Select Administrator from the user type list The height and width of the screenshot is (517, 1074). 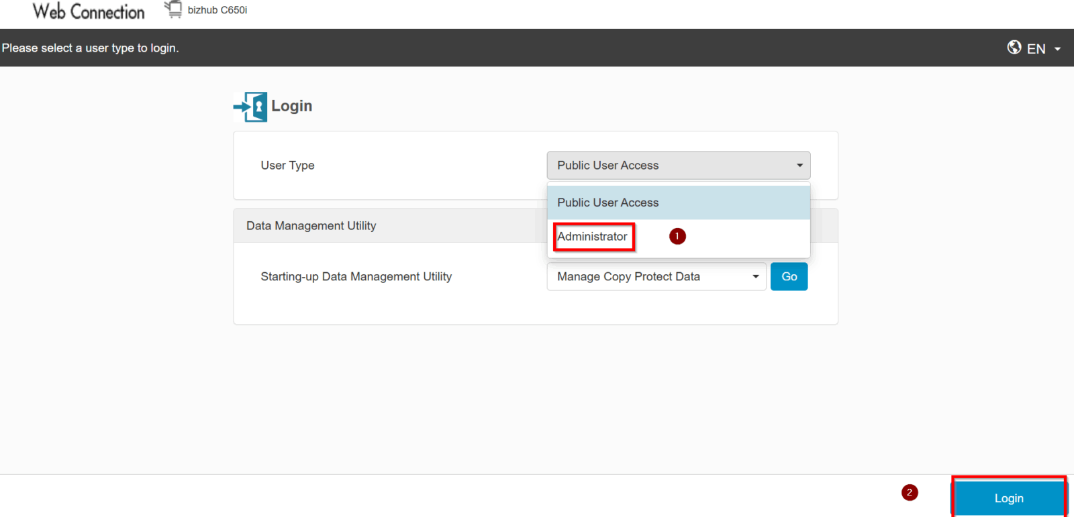(x=592, y=237)
